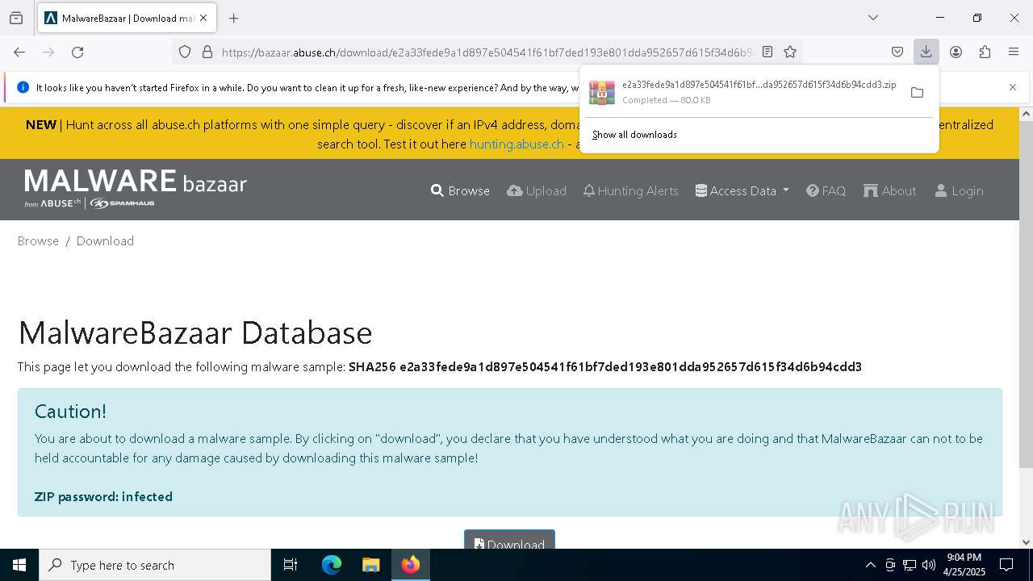Open Upload in navigation bar
Viewport: 1033px width, 581px height.
[537, 190]
